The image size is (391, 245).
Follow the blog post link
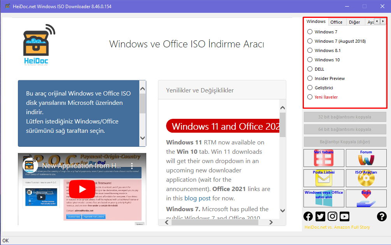point(198,198)
